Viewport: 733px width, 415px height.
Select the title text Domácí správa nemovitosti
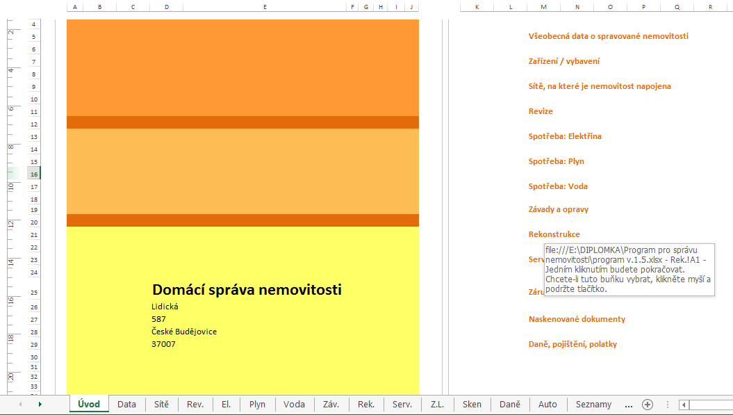click(x=247, y=290)
